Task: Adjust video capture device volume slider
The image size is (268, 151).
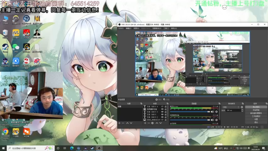Action: click(x=190, y=120)
